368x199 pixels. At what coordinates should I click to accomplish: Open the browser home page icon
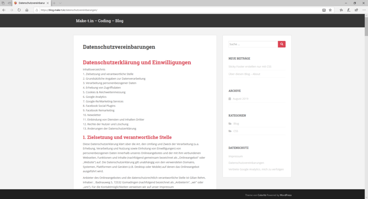27,10
